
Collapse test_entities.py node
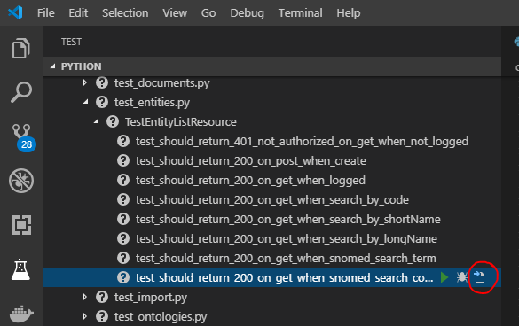86,102
